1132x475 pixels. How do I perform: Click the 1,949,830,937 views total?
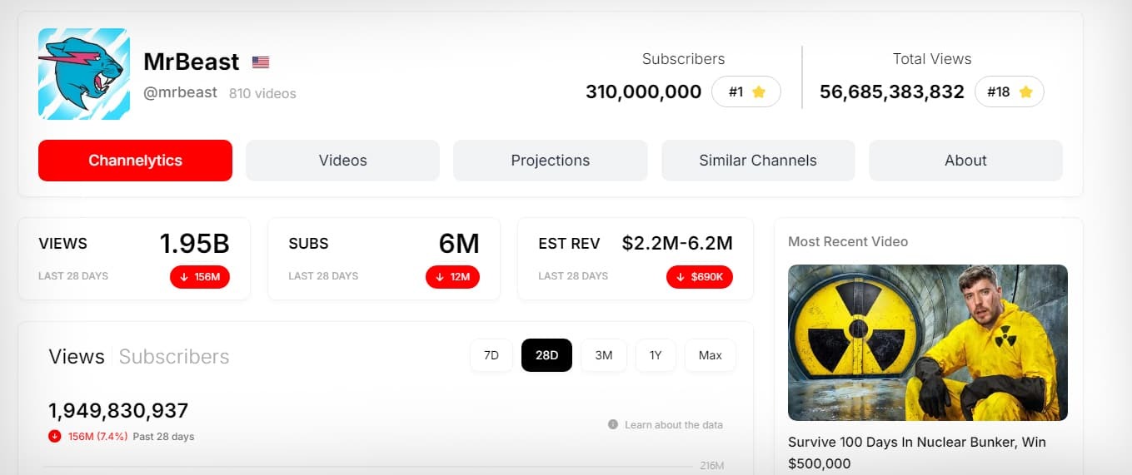(x=118, y=410)
